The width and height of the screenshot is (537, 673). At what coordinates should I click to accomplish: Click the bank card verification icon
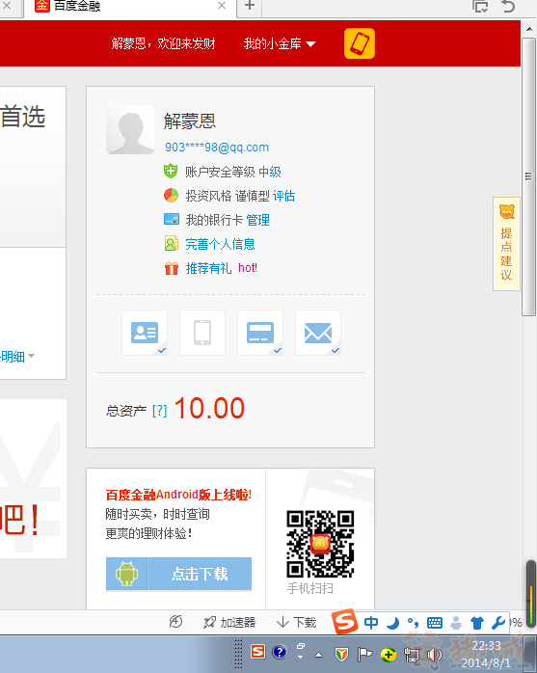tap(260, 333)
